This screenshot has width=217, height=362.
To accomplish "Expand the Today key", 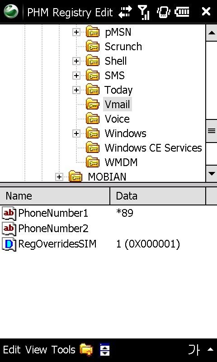I will point(76,90).
